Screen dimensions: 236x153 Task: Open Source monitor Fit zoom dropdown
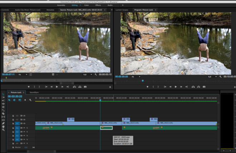pos(23,75)
